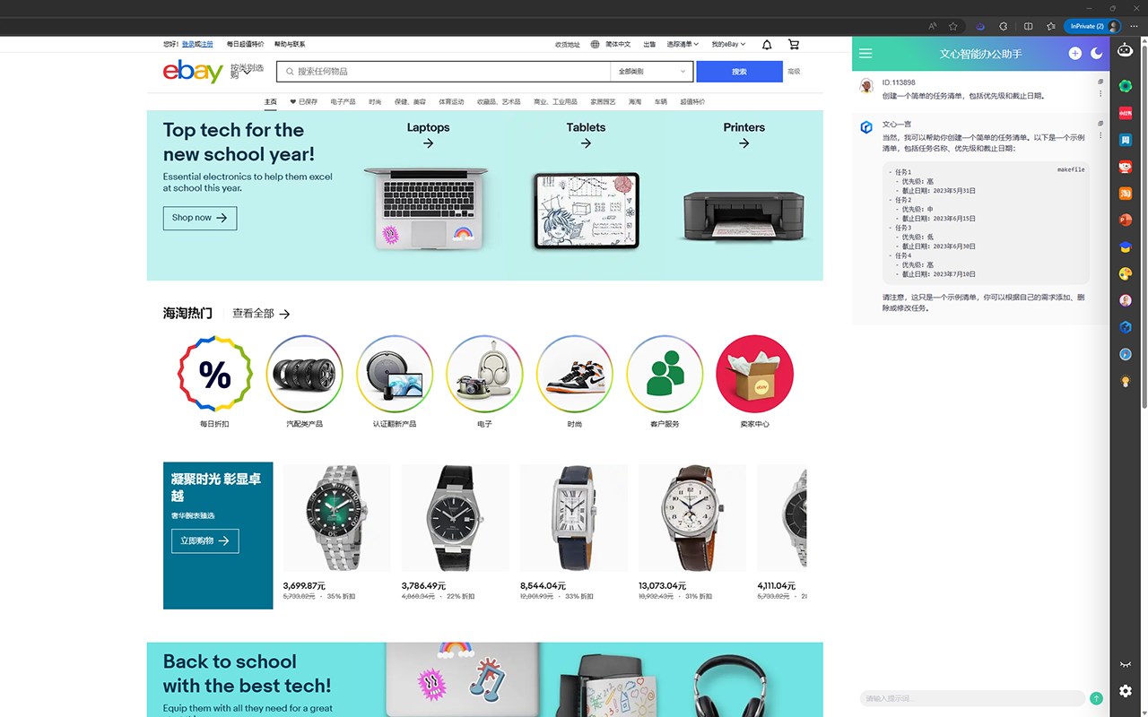This screenshot has height=717, width=1148.
Task: Open the red robot-face sidebar icon
Action: coord(1125,167)
